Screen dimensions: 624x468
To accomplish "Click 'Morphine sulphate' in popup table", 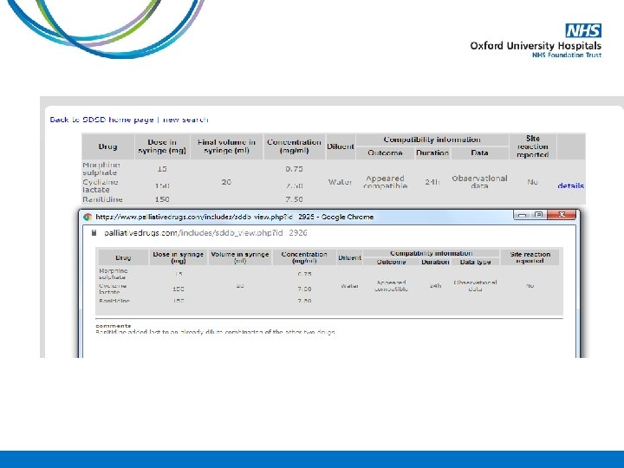I will point(113,274).
